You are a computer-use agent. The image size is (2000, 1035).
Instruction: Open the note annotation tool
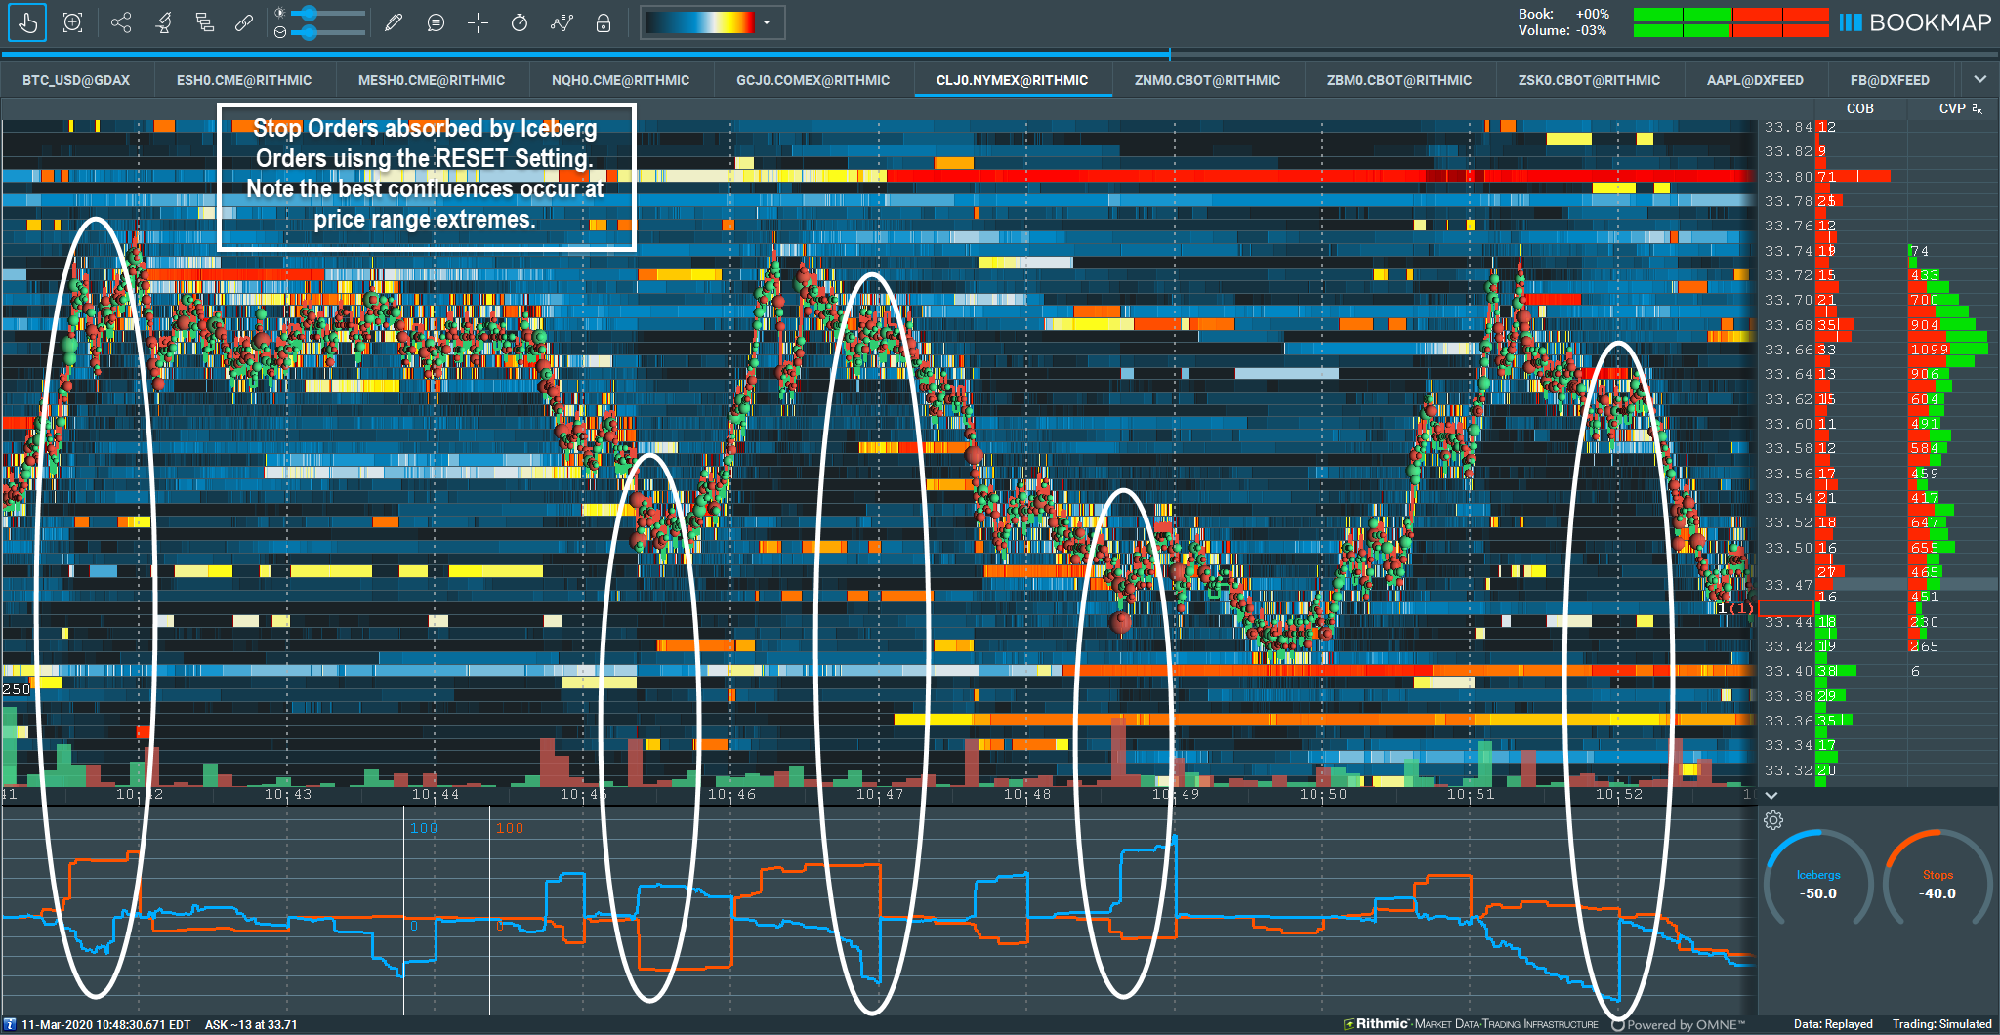click(435, 21)
